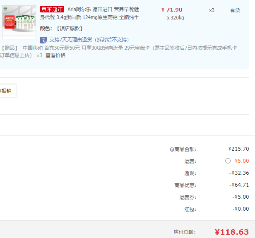Select the 应付总额 ¥118.63 total
The image size is (255, 238).
pyautogui.click(x=232, y=232)
